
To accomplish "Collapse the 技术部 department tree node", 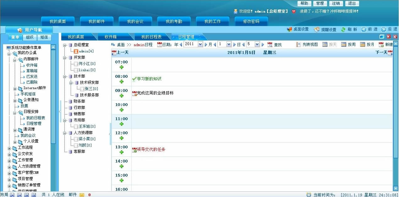I will 65,77.
